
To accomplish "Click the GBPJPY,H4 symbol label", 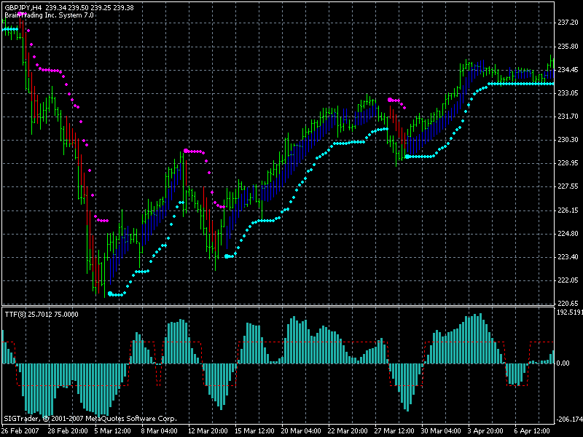I will click(23, 7).
